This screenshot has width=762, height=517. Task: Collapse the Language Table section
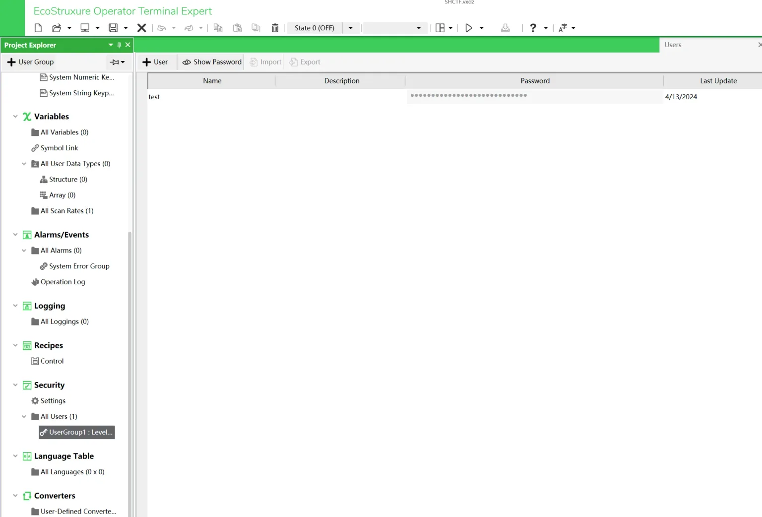[15, 456]
